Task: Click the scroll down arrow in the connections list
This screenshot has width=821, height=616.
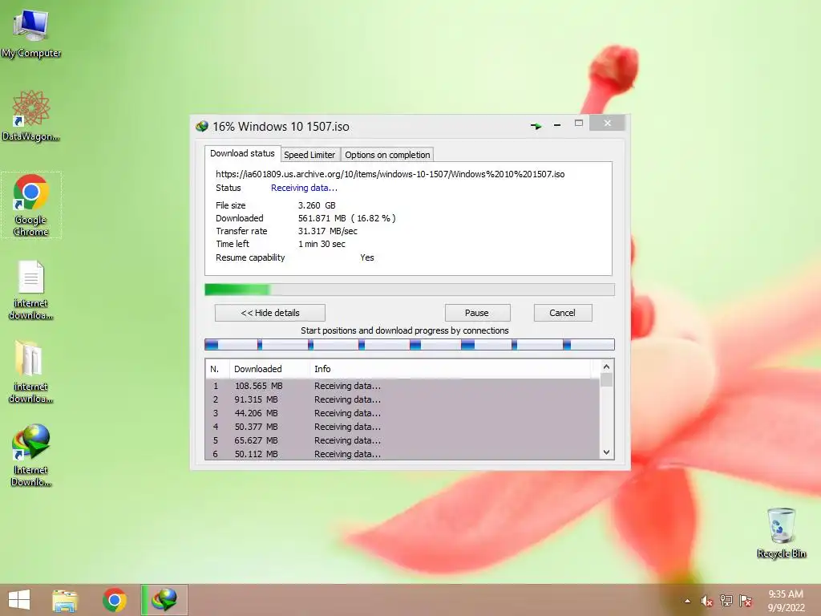Action: pos(606,452)
